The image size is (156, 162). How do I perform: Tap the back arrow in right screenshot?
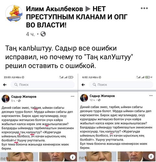83,85
